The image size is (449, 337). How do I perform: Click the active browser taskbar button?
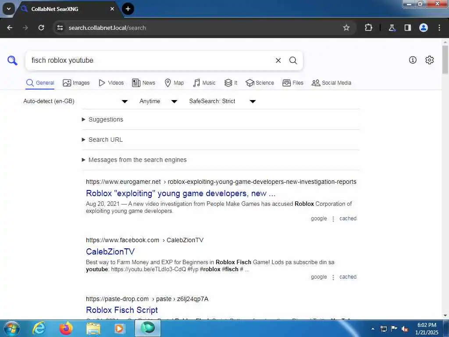pyautogui.click(x=148, y=328)
